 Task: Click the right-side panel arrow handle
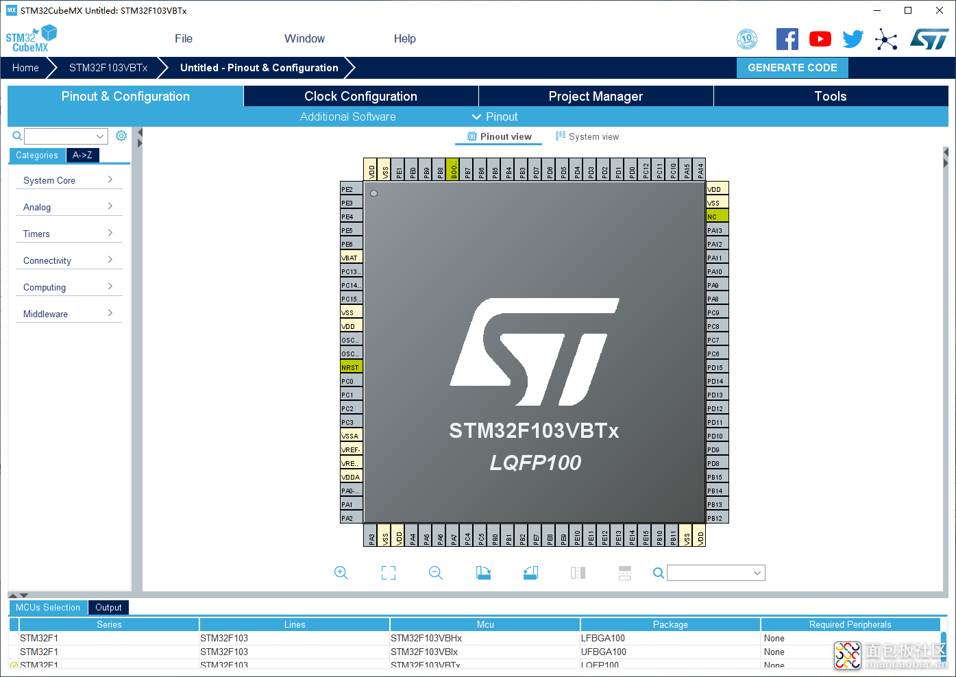click(946, 158)
